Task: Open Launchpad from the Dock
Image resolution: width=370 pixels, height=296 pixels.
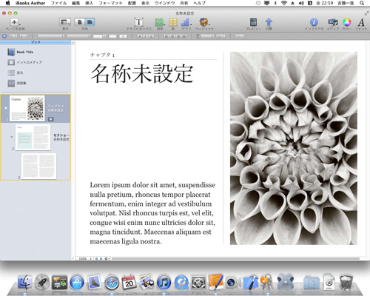Action: (x=42, y=282)
